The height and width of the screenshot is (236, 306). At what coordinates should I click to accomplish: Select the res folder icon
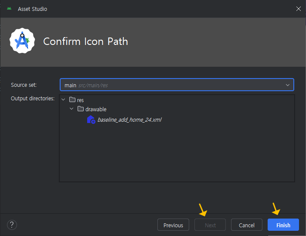pyautogui.click(x=72, y=99)
